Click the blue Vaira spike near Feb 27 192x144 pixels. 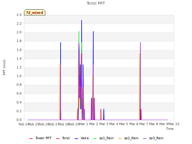(x=61, y=53)
